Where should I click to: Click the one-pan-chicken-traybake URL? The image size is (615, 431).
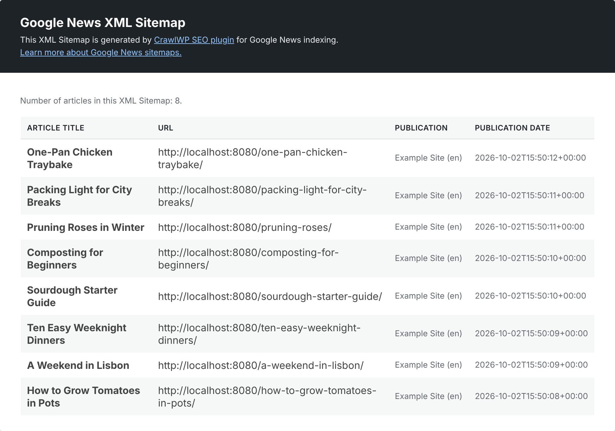[253, 158]
